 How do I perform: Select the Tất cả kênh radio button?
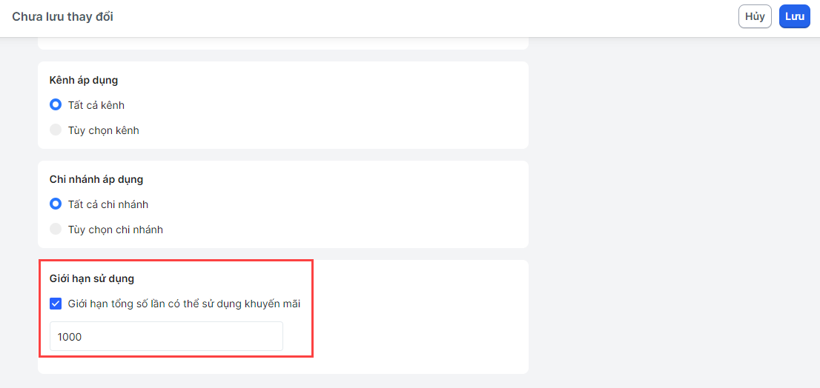56,105
